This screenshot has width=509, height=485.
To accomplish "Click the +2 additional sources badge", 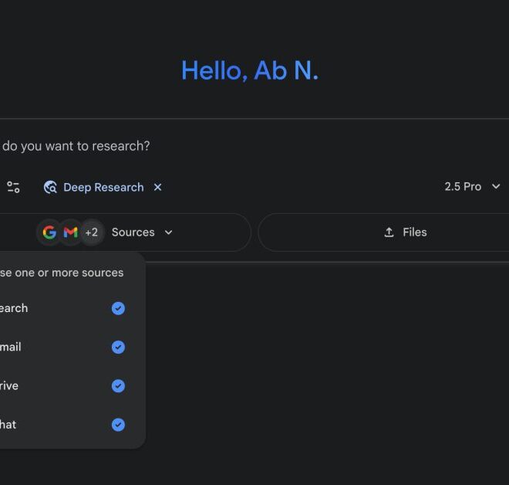I will (x=92, y=232).
